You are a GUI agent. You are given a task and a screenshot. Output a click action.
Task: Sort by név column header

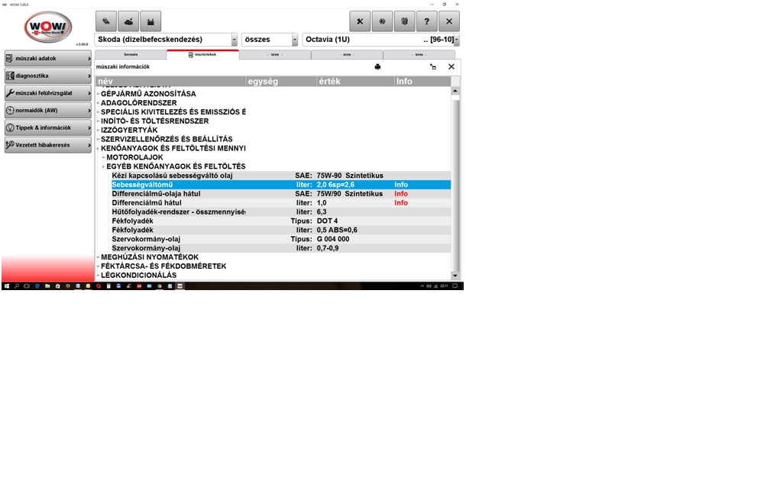(170, 82)
